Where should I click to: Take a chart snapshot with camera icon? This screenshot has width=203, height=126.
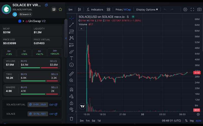(199, 10)
